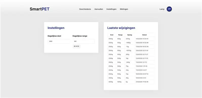Select the row with -10010g opslag
This screenshot has height=98, width=202.
pyautogui.click(x=131, y=51)
